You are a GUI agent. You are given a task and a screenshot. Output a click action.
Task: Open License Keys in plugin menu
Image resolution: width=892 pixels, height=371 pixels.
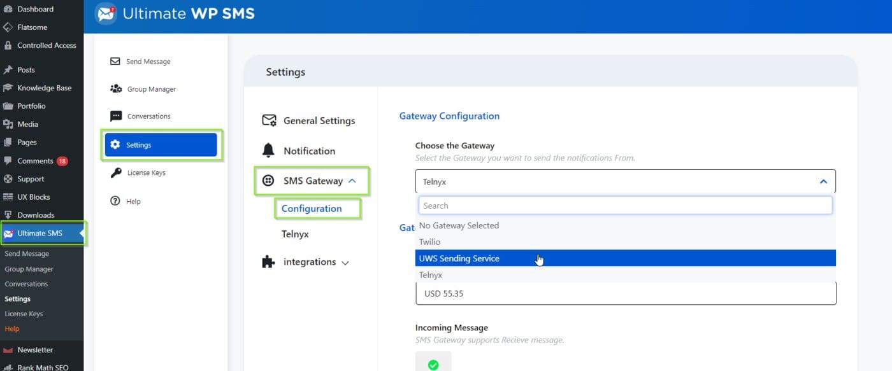pyautogui.click(x=146, y=172)
